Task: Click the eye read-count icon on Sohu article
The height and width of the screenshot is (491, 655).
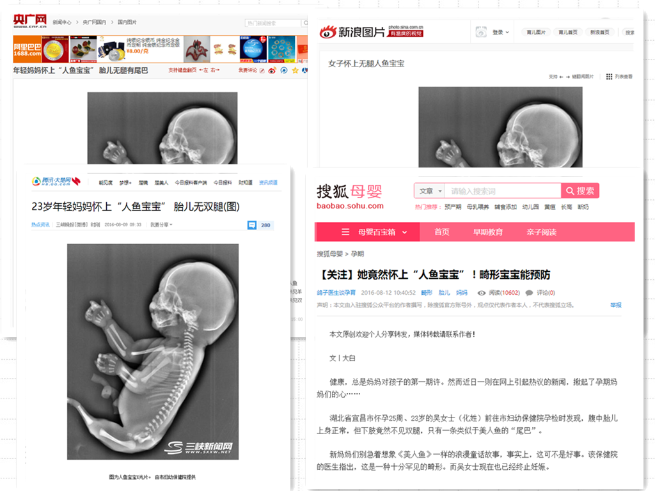Action: tap(481, 293)
